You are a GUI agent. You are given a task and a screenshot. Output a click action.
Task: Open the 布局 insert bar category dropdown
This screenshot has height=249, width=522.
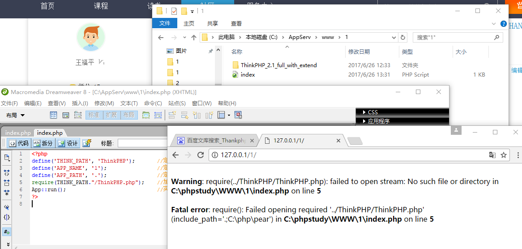click(15, 115)
